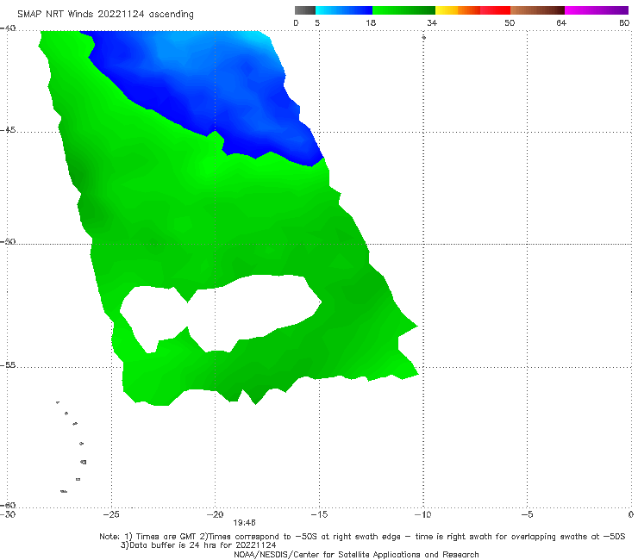This screenshot has width=638, height=560.
Task: Click the longitude label "-25"
Action: 111,514
